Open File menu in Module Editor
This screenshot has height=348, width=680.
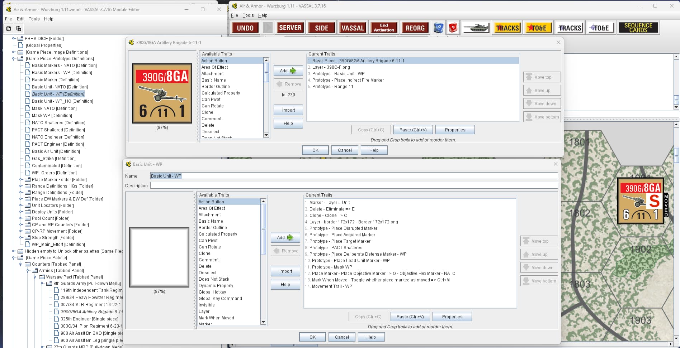coord(9,19)
